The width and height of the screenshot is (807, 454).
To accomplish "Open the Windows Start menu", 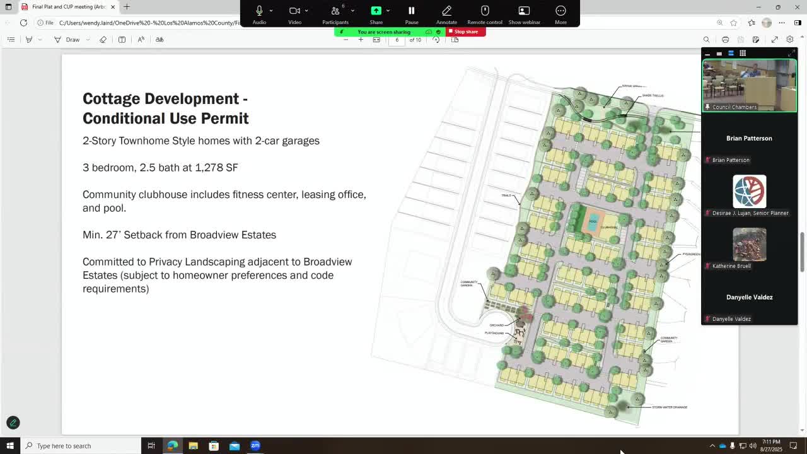I will pos(10,446).
